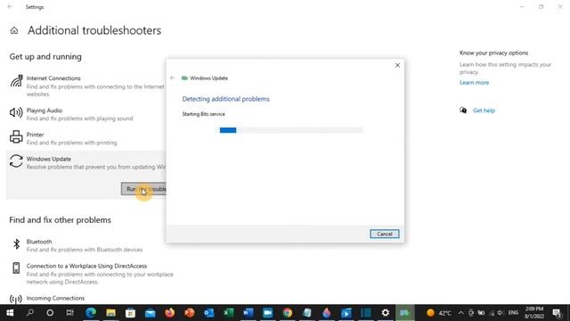
Task: Click the troubleshooter progress bar
Action: 291,130
